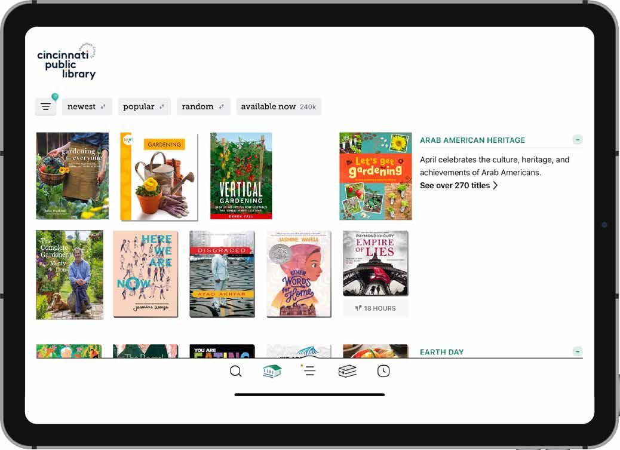The width and height of the screenshot is (620, 450).
Task: Open the Vertical Gardening book cover
Action: [241, 176]
